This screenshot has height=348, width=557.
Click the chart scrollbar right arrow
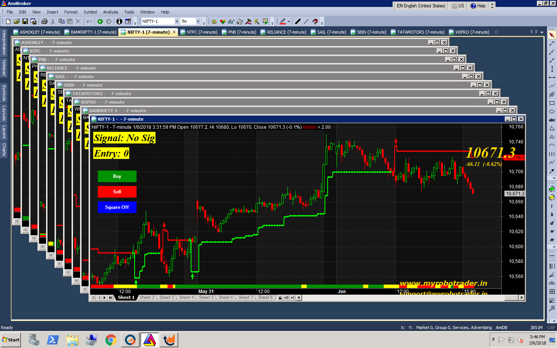522,298
